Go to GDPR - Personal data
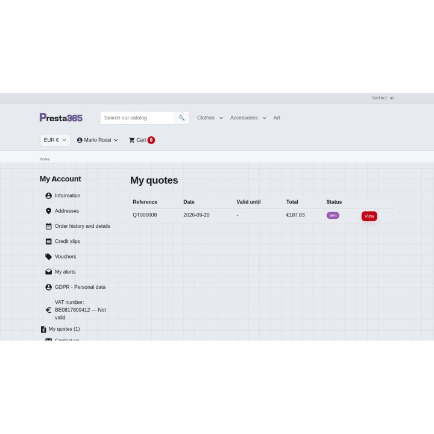 [x=80, y=287]
